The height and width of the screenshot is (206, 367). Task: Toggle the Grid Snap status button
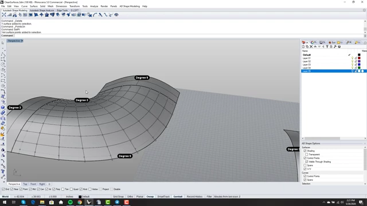118,197
